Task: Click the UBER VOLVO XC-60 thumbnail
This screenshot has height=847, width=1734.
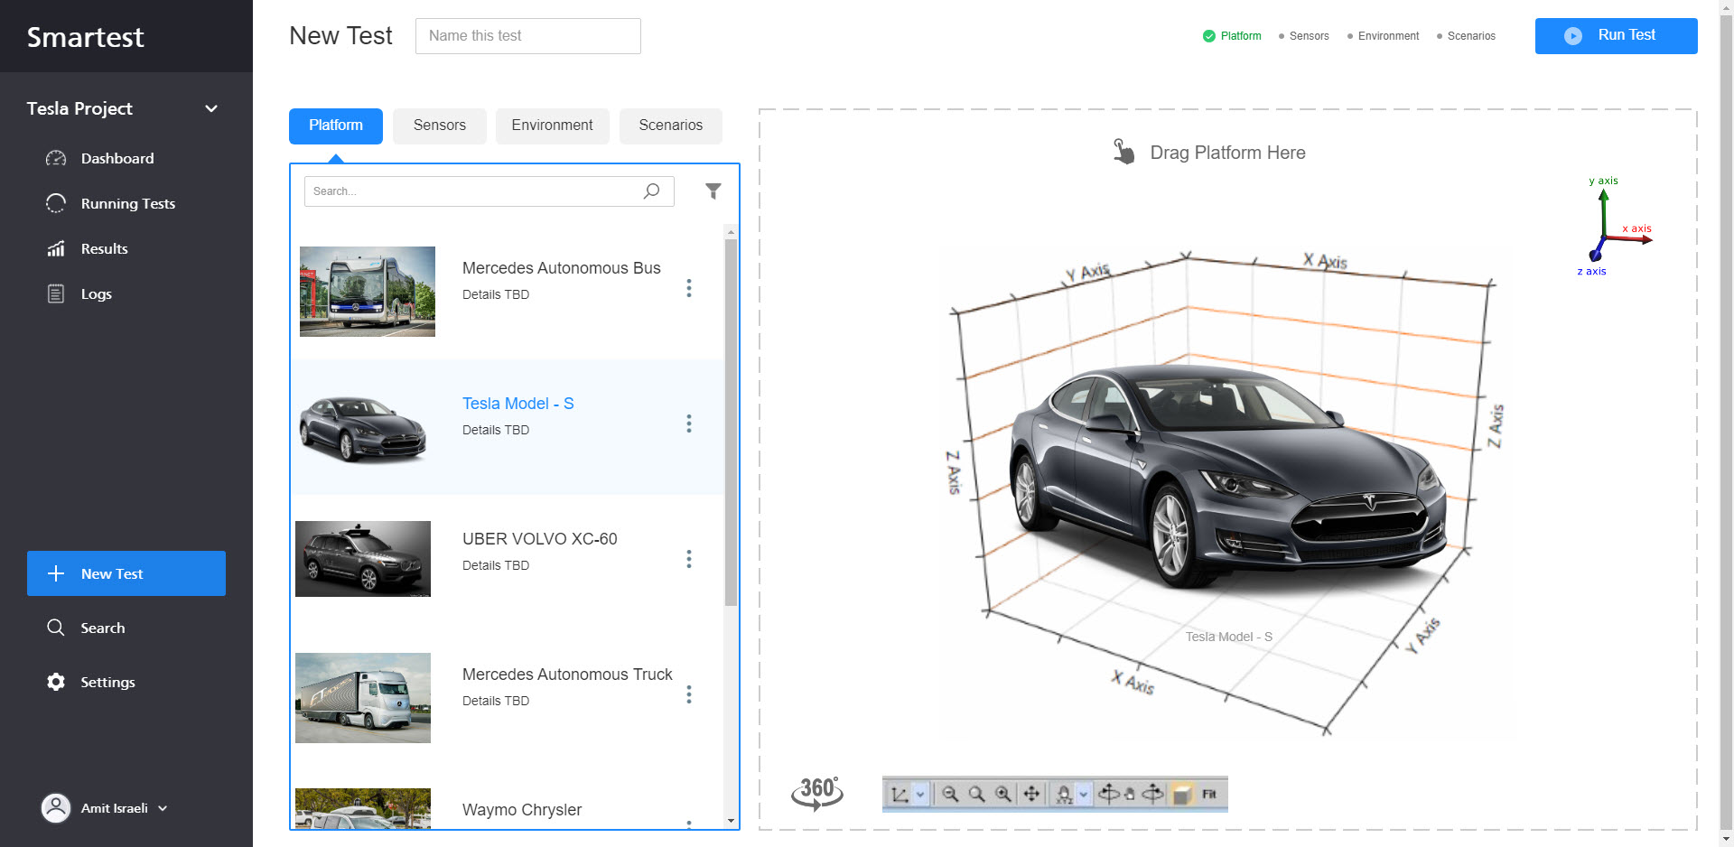Action: click(x=363, y=559)
